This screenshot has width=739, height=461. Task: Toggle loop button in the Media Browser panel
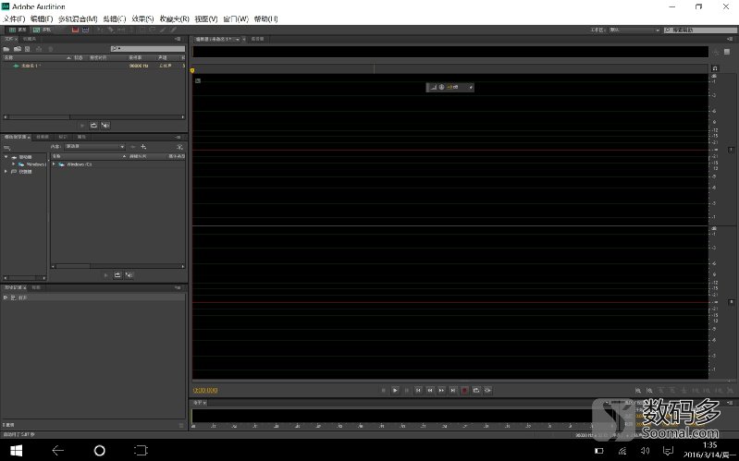(x=117, y=275)
